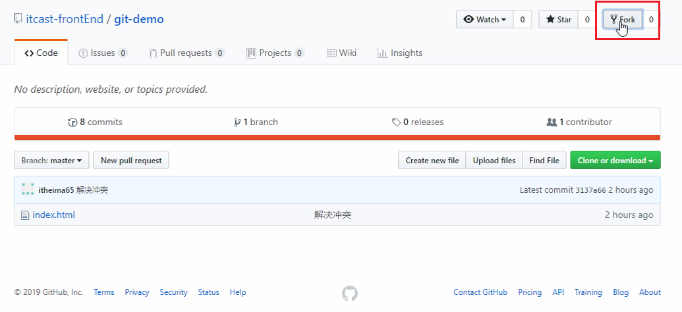Click the repository book icon beside itcast-frontEnd
The height and width of the screenshot is (312, 682).
[x=18, y=18]
